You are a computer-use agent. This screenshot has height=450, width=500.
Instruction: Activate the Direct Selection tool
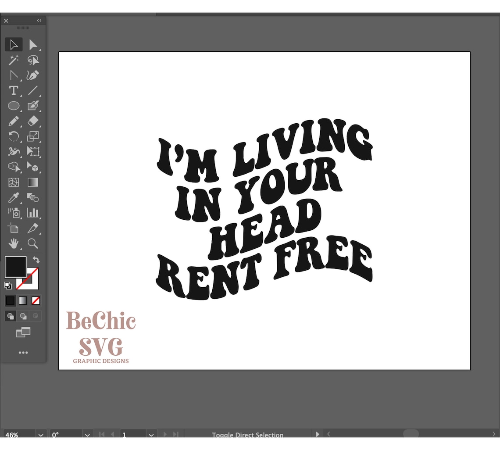tap(33, 44)
